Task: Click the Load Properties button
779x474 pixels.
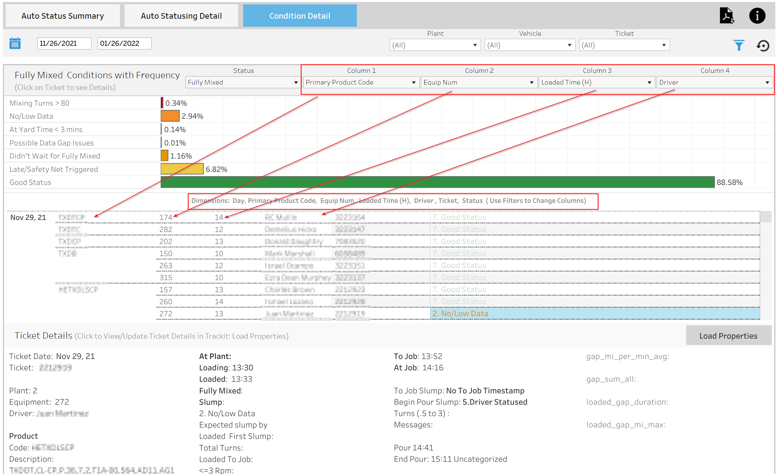Action: [x=729, y=336]
